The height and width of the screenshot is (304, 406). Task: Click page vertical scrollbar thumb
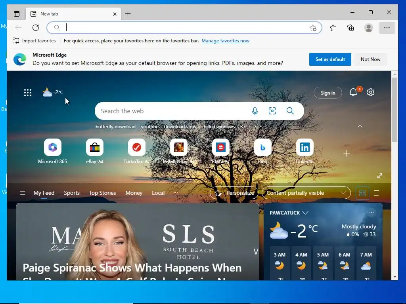[x=395, y=110]
